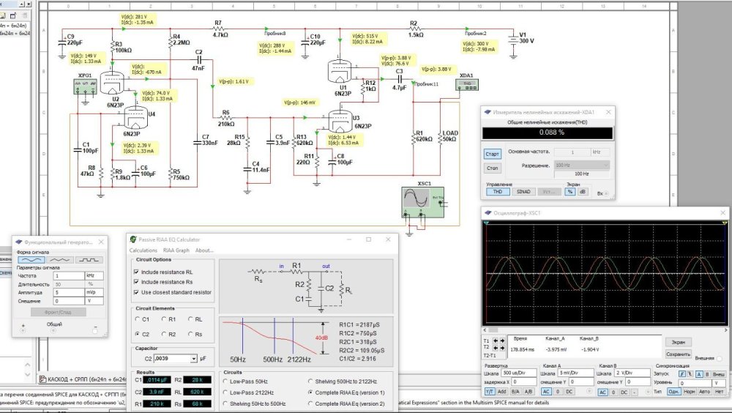Click Сохранить button in oscilloscope

point(678,354)
